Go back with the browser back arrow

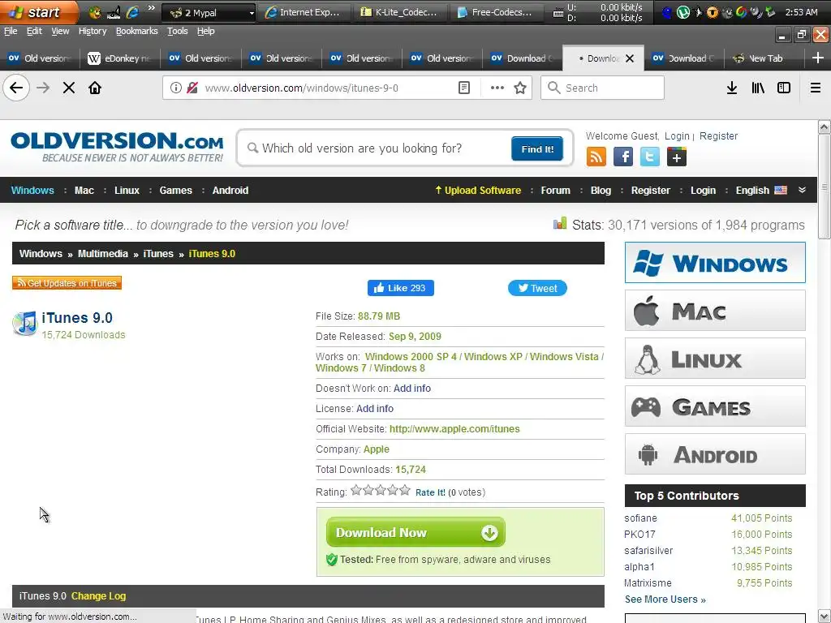coord(16,88)
